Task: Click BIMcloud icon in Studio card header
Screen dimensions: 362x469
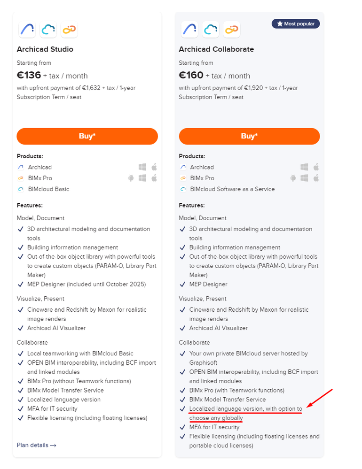Action: pos(48,30)
